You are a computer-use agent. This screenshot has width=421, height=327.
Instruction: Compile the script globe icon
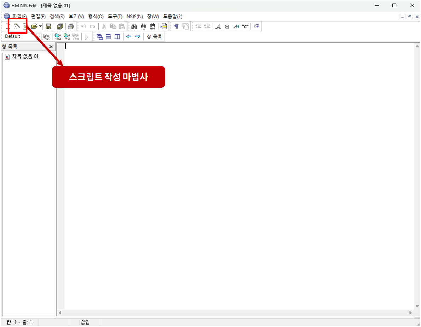tap(58, 36)
